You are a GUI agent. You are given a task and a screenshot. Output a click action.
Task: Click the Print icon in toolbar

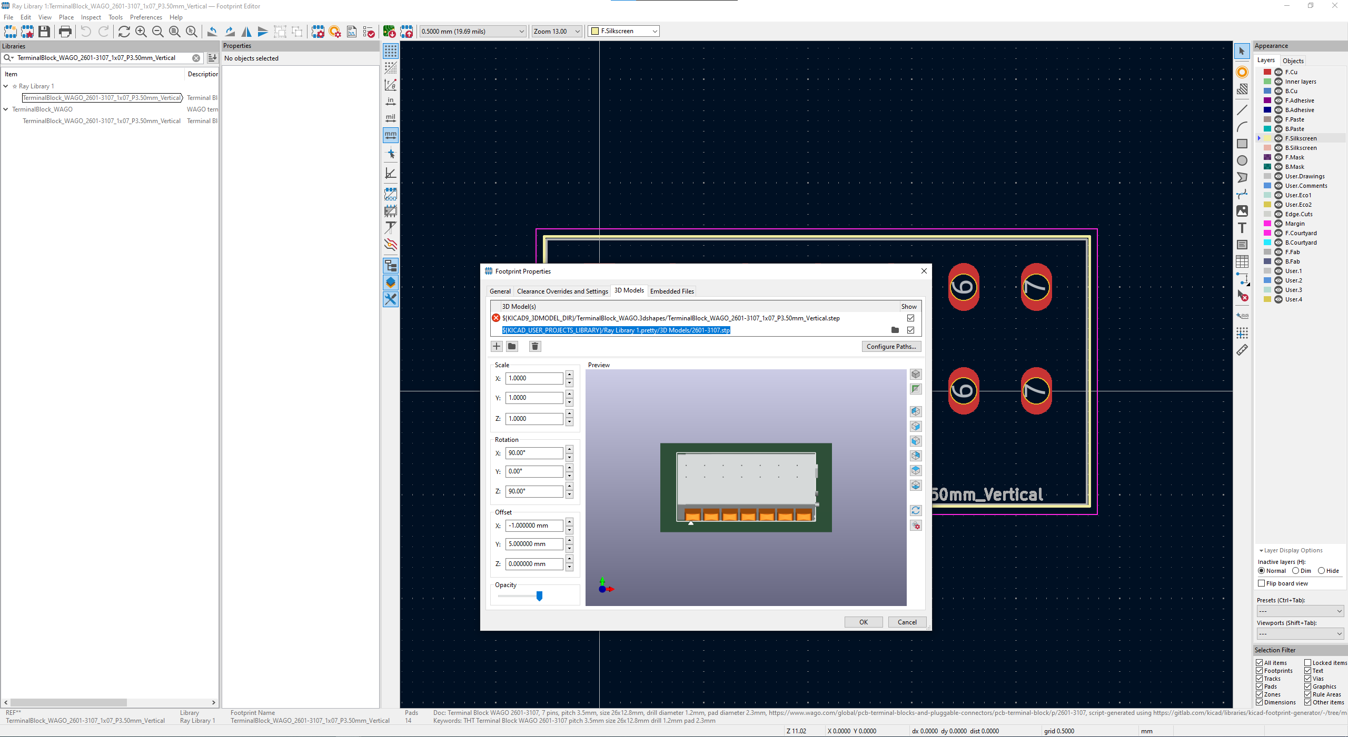(x=65, y=32)
